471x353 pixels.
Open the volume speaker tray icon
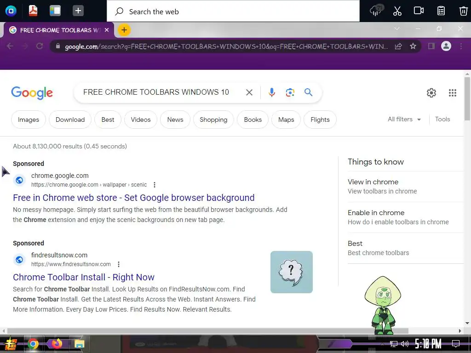(405, 344)
